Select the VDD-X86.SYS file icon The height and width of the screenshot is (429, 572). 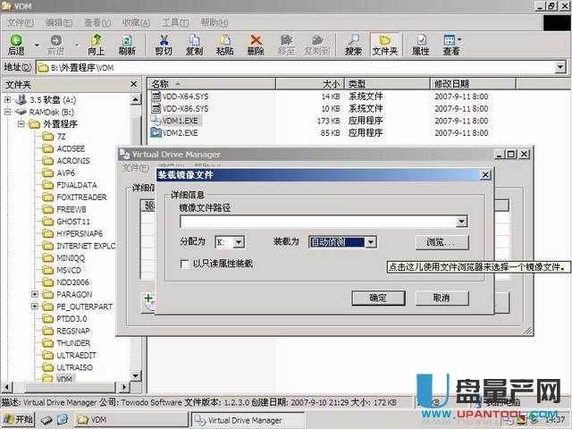tap(156, 108)
